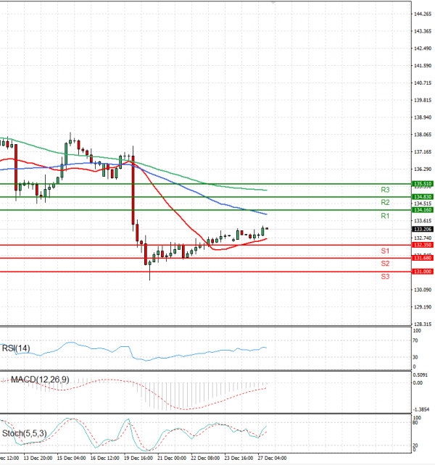Click the 15 Dec 04:00 time label

pyautogui.click(x=71, y=458)
